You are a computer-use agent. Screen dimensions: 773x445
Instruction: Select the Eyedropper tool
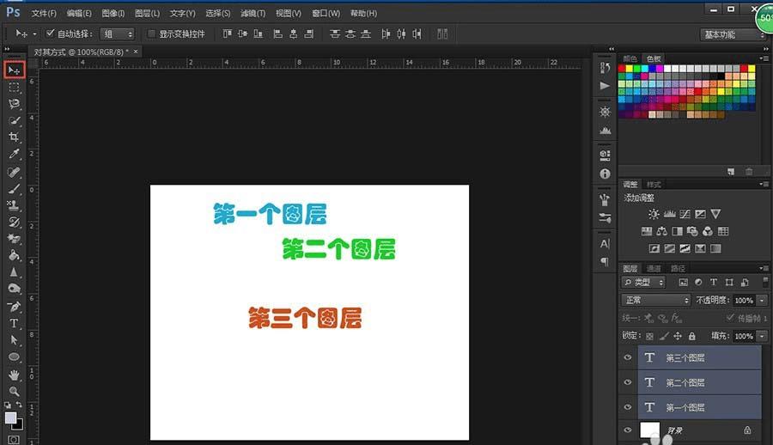(x=14, y=154)
